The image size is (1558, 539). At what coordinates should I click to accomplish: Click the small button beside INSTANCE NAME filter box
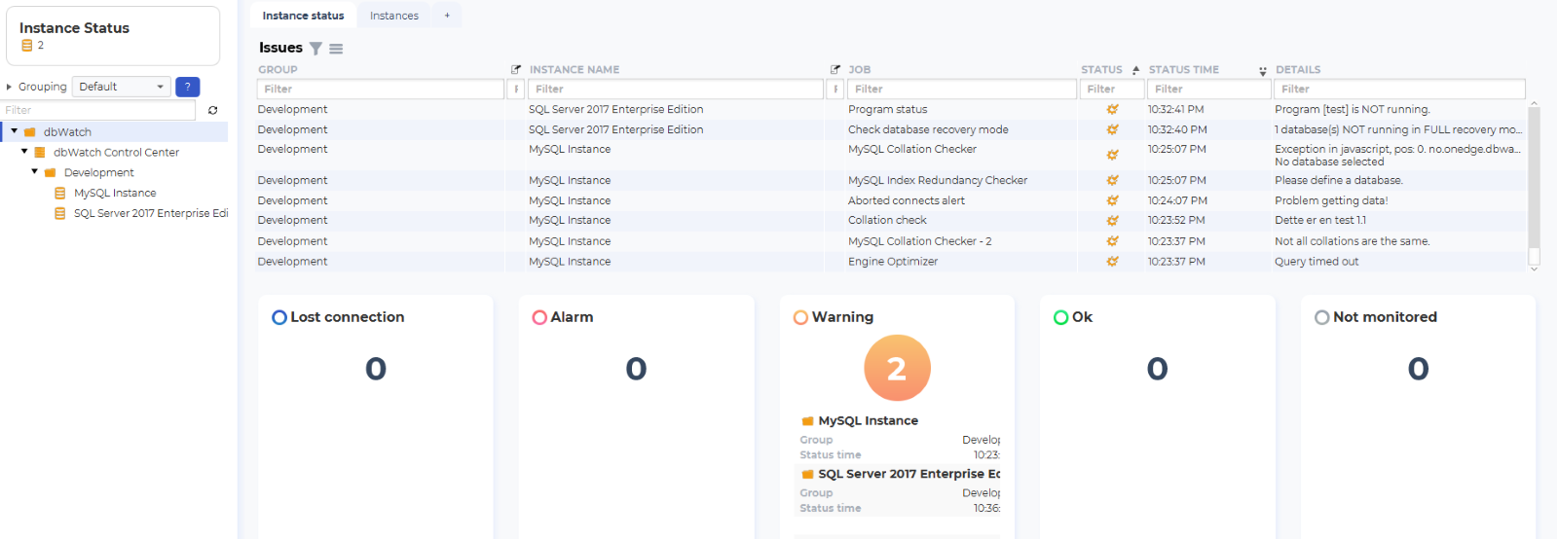(x=835, y=90)
